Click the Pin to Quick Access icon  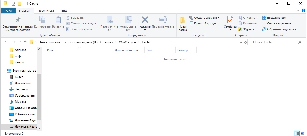18,20
